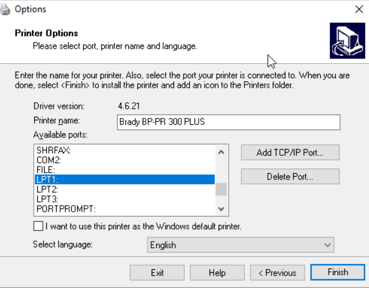Enable Windows default printer checkbox
The image size is (369, 288).
click(39, 226)
